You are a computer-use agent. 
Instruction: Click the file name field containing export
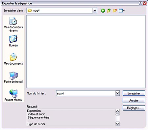[86, 93]
